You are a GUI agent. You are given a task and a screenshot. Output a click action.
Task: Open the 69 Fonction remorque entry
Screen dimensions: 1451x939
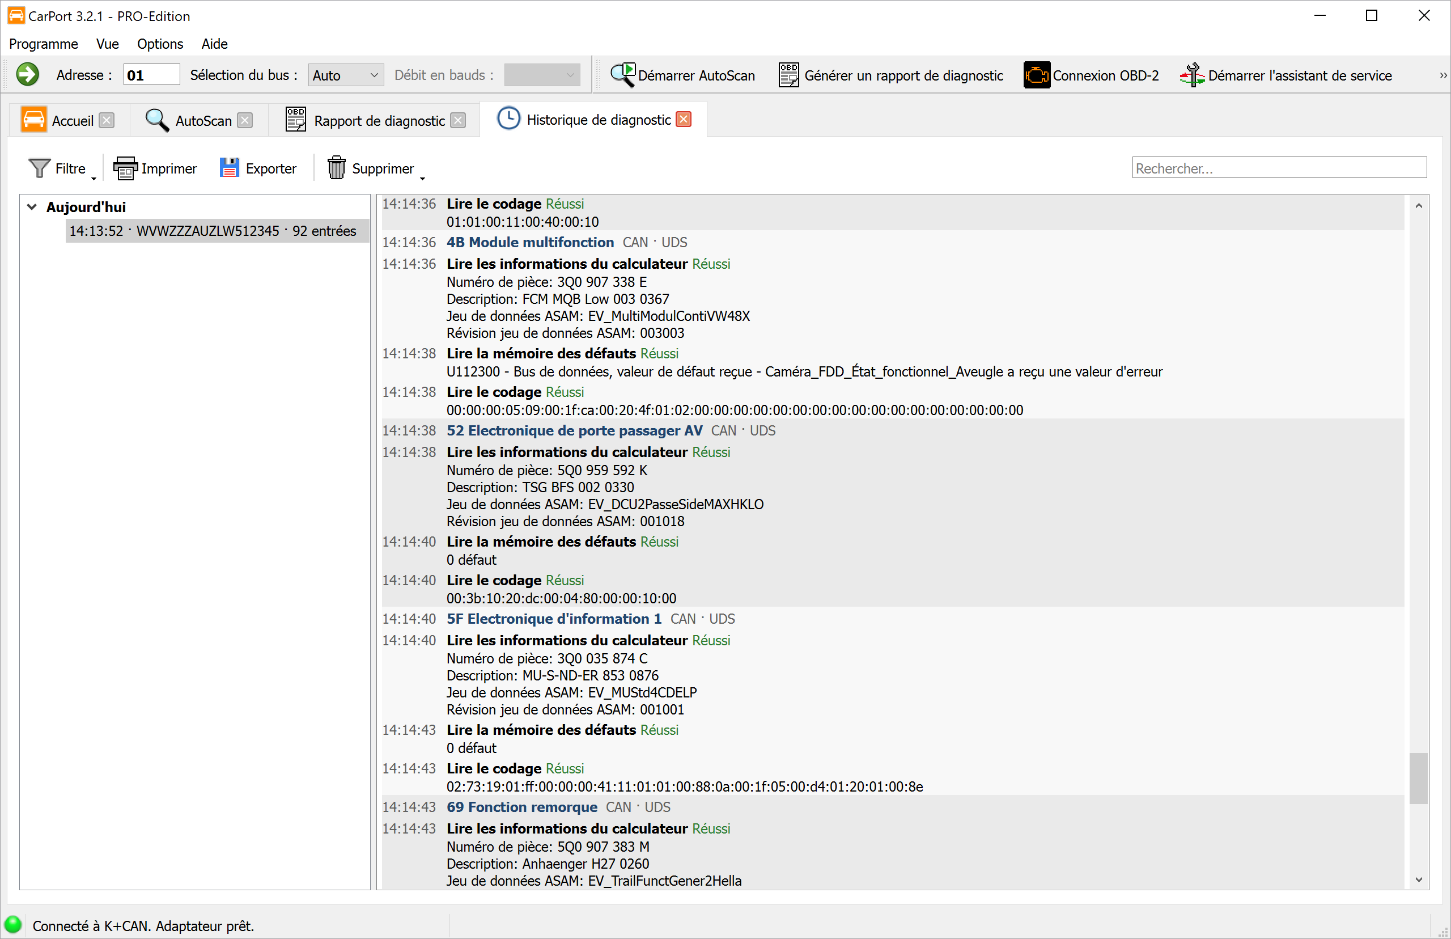[521, 807]
